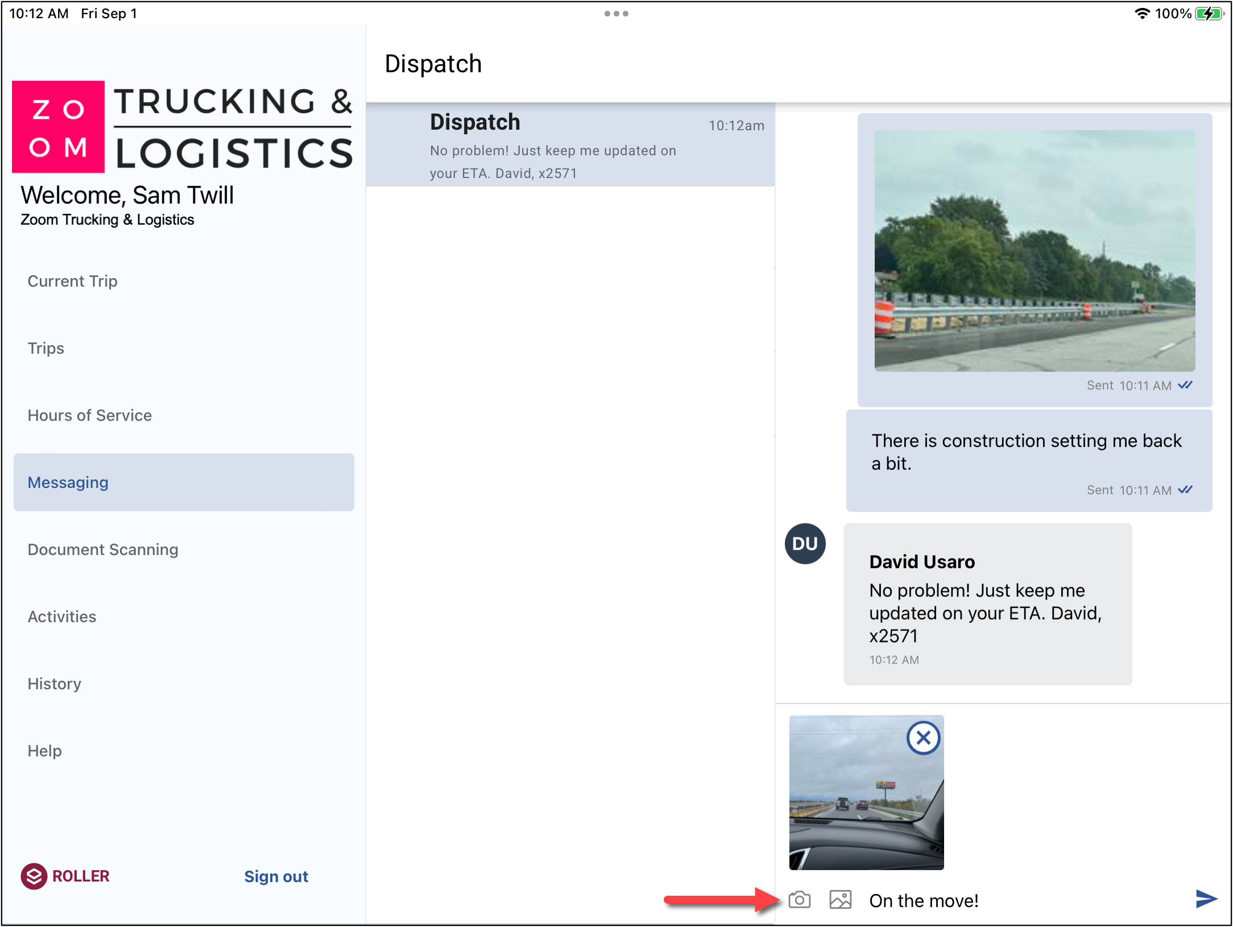
Task: Tap the three-dot multitasking indicator
Action: click(x=616, y=14)
